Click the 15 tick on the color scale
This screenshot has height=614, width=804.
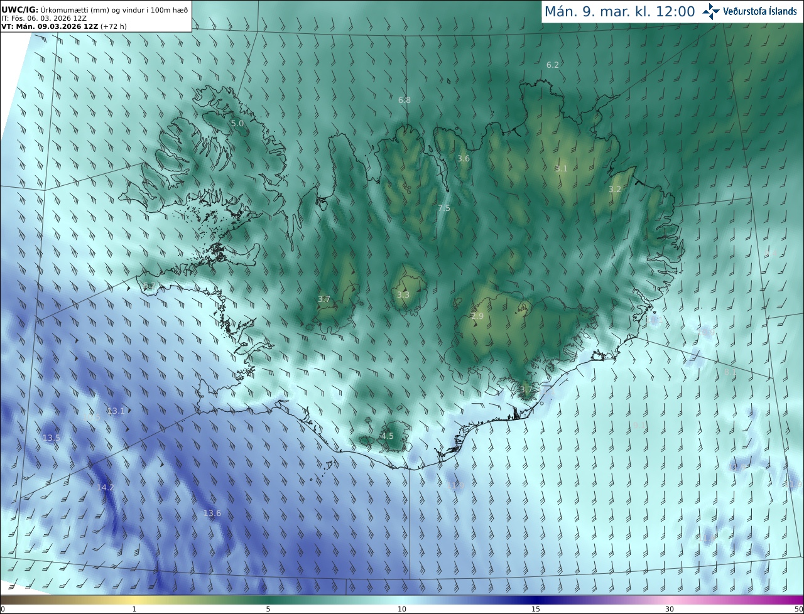coord(536,609)
